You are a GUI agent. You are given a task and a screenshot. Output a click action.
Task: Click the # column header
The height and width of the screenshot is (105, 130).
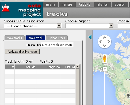click(10, 67)
